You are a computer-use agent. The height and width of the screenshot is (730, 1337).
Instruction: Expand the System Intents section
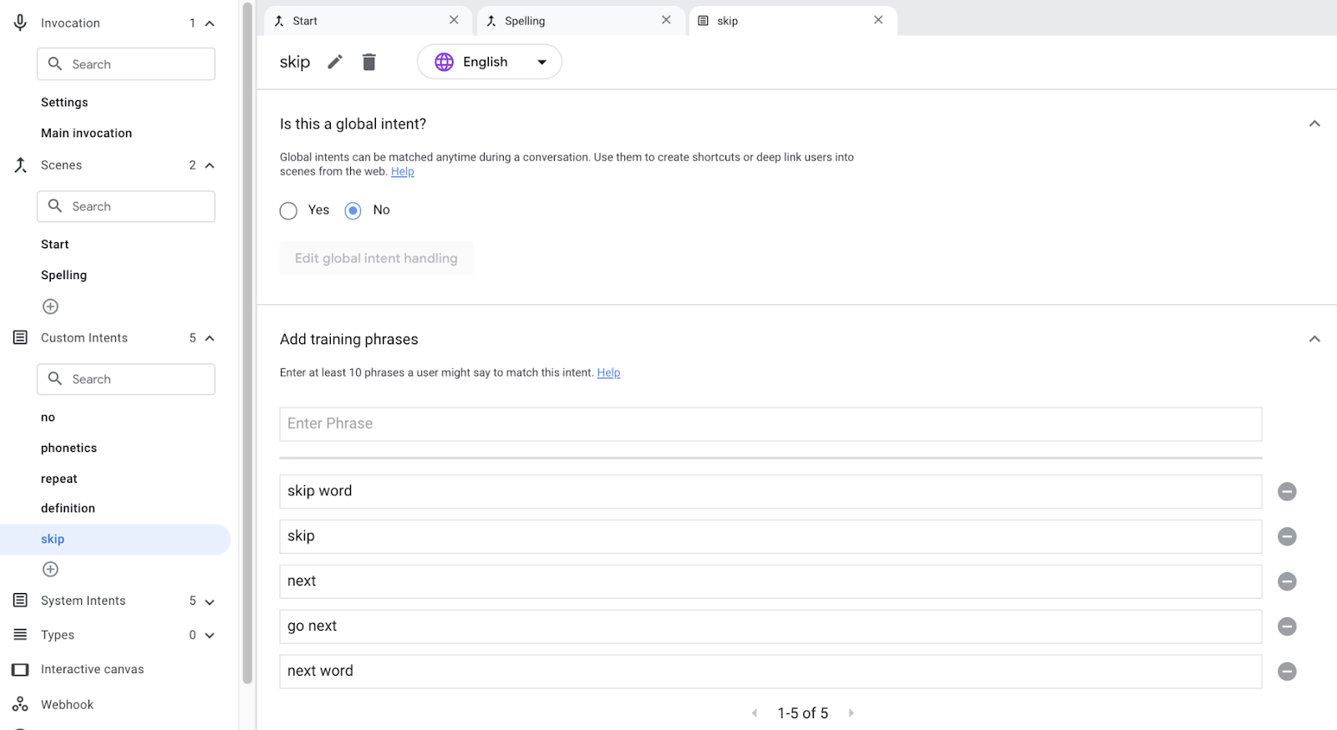click(209, 601)
